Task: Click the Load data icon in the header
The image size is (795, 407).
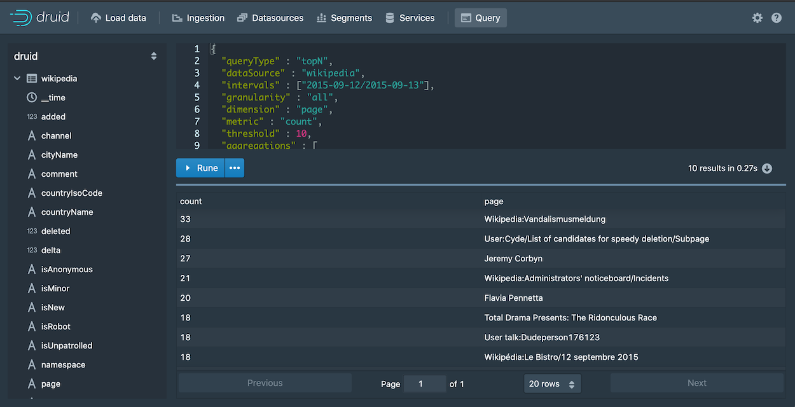Action: [x=95, y=17]
